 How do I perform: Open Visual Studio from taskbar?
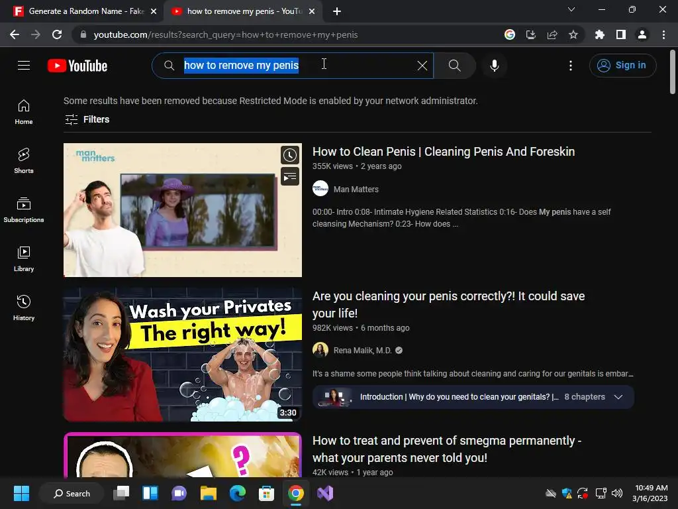coord(325,493)
